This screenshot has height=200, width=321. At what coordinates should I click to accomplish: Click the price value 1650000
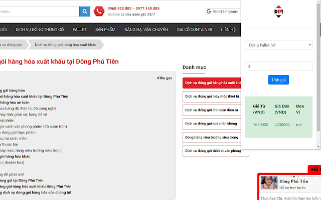point(260,124)
